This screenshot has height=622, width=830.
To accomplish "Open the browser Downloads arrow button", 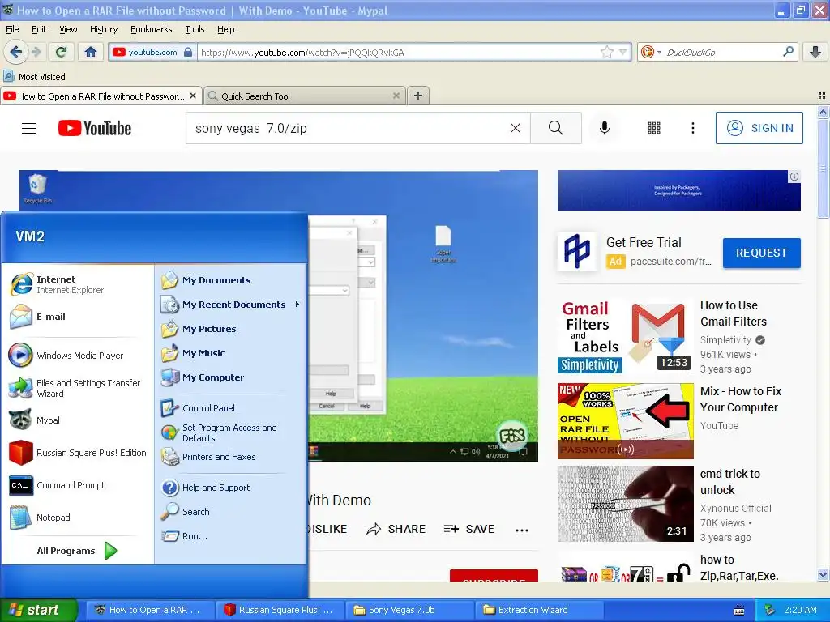I will 815,52.
